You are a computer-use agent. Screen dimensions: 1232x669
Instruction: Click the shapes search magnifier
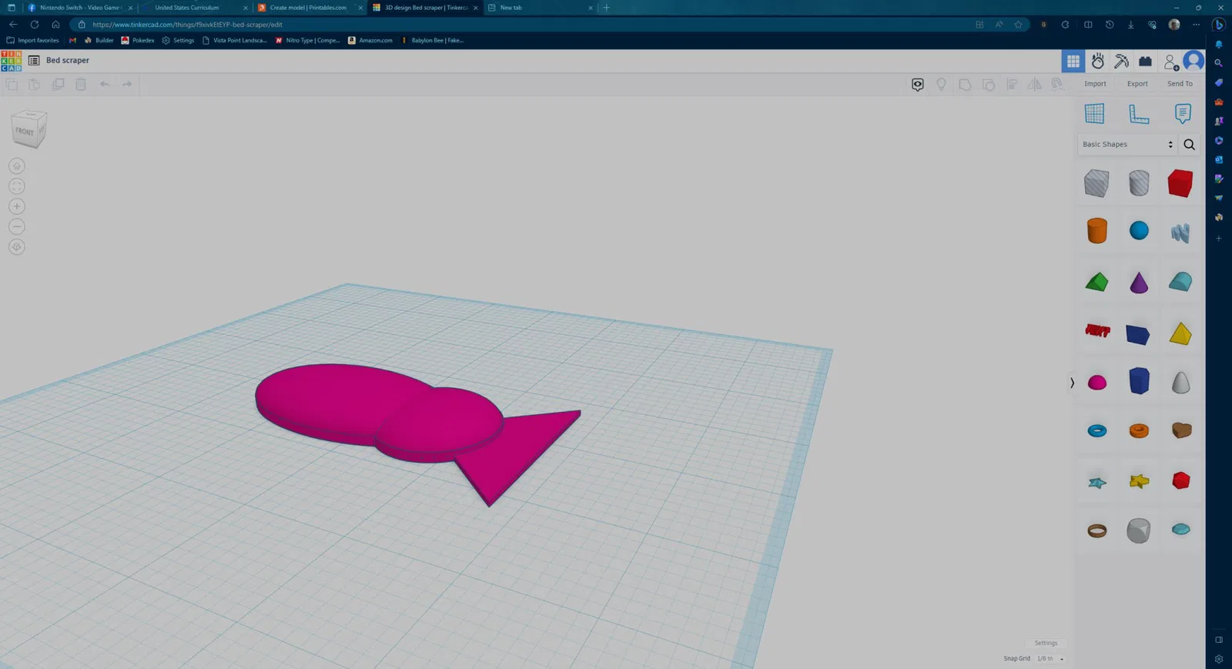(x=1190, y=144)
